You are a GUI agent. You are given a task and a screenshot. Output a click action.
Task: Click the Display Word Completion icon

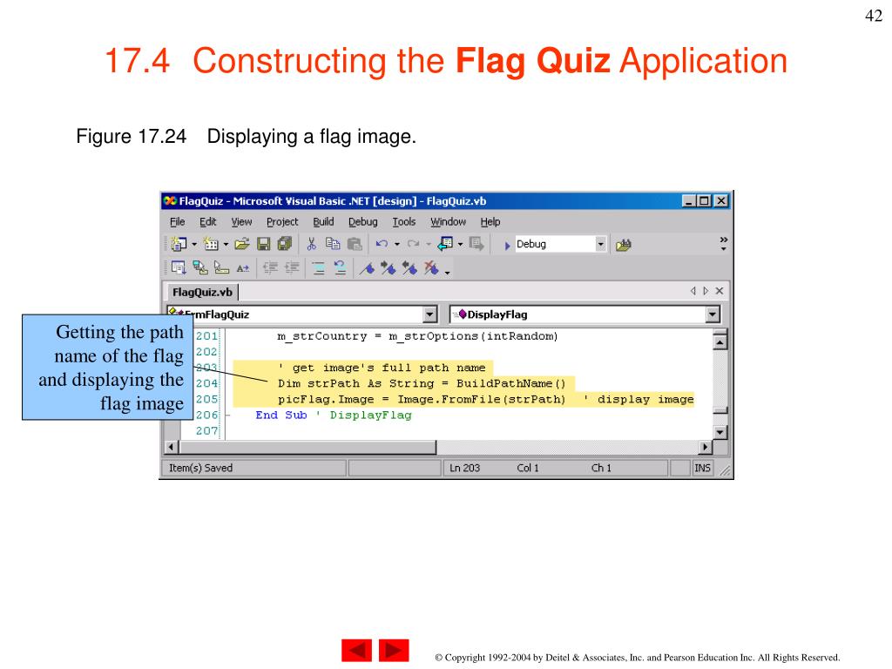point(243,268)
